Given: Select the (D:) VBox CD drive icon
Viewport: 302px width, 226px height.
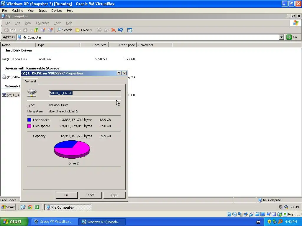Looking at the screenshot, I should tap(4, 77).
